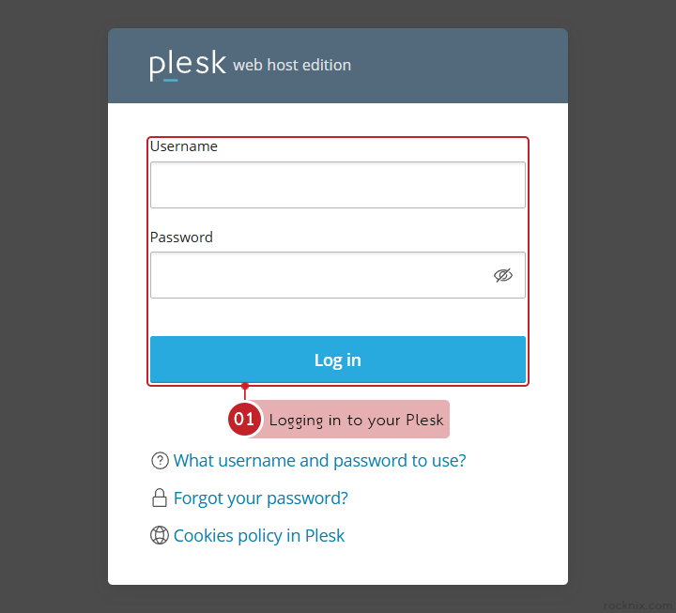Open "What username and password to use?" link
The width and height of the screenshot is (676, 613).
[319, 461]
